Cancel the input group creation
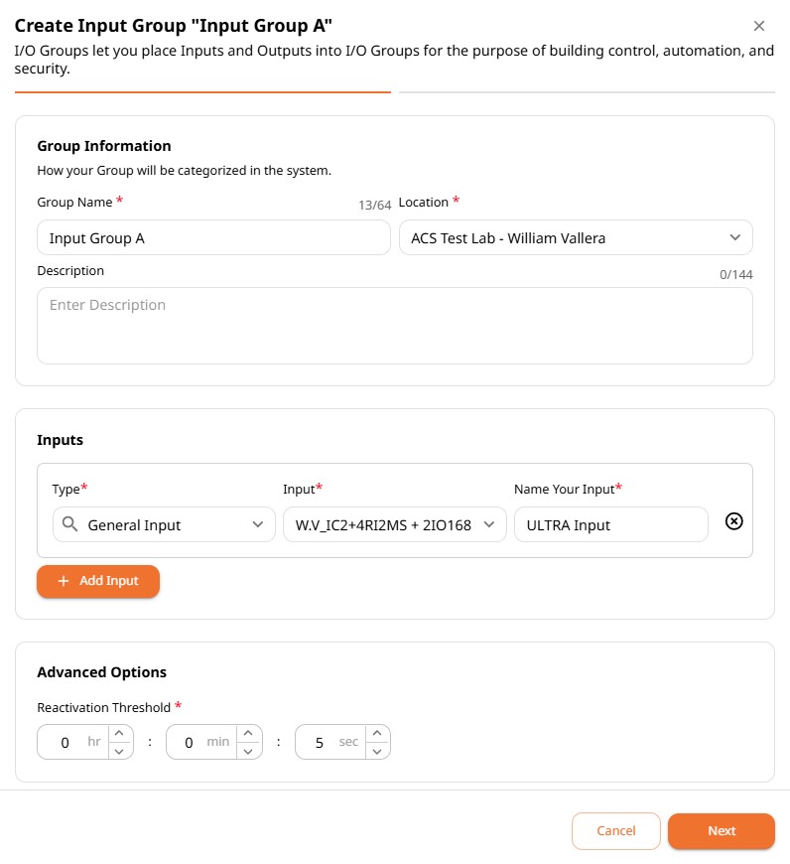 tap(616, 831)
